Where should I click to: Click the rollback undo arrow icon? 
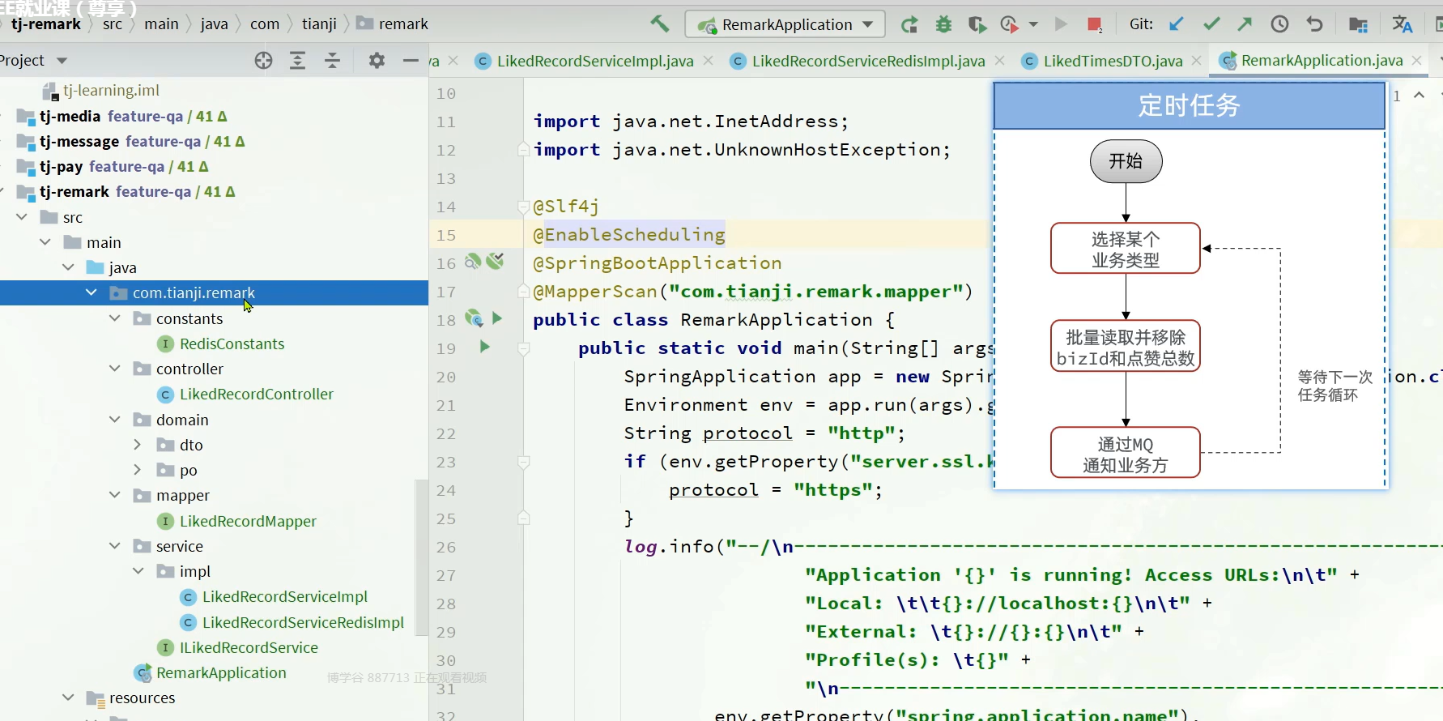[x=1314, y=24]
